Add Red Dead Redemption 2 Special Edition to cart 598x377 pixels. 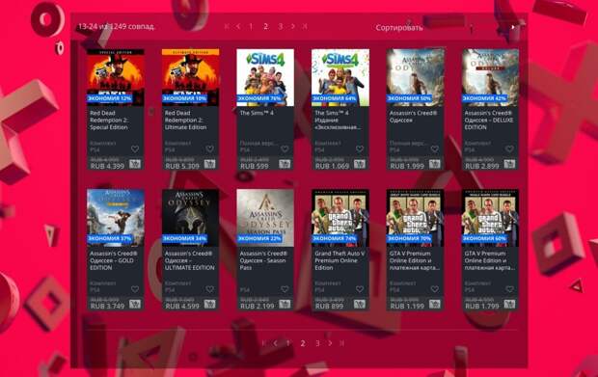[135, 164]
